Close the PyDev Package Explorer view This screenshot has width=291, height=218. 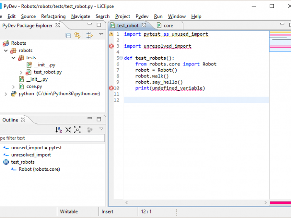pos(58,25)
